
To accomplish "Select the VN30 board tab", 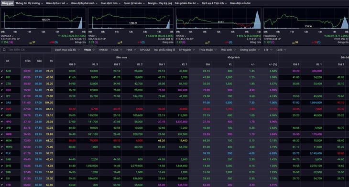I will pos(89,50).
